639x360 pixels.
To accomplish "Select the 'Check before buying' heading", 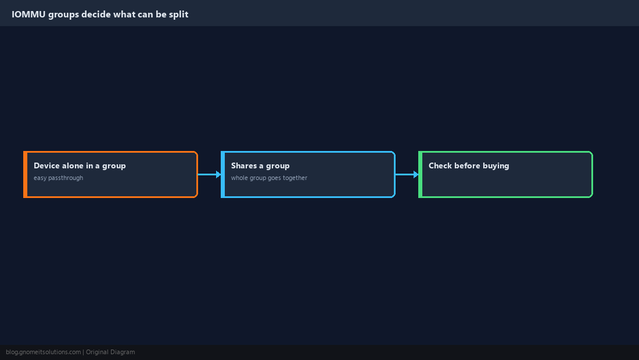I will tap(469, 165).
